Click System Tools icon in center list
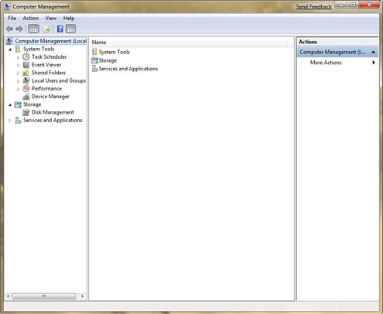This screenshot has width=383, height=314. [94, 52]
